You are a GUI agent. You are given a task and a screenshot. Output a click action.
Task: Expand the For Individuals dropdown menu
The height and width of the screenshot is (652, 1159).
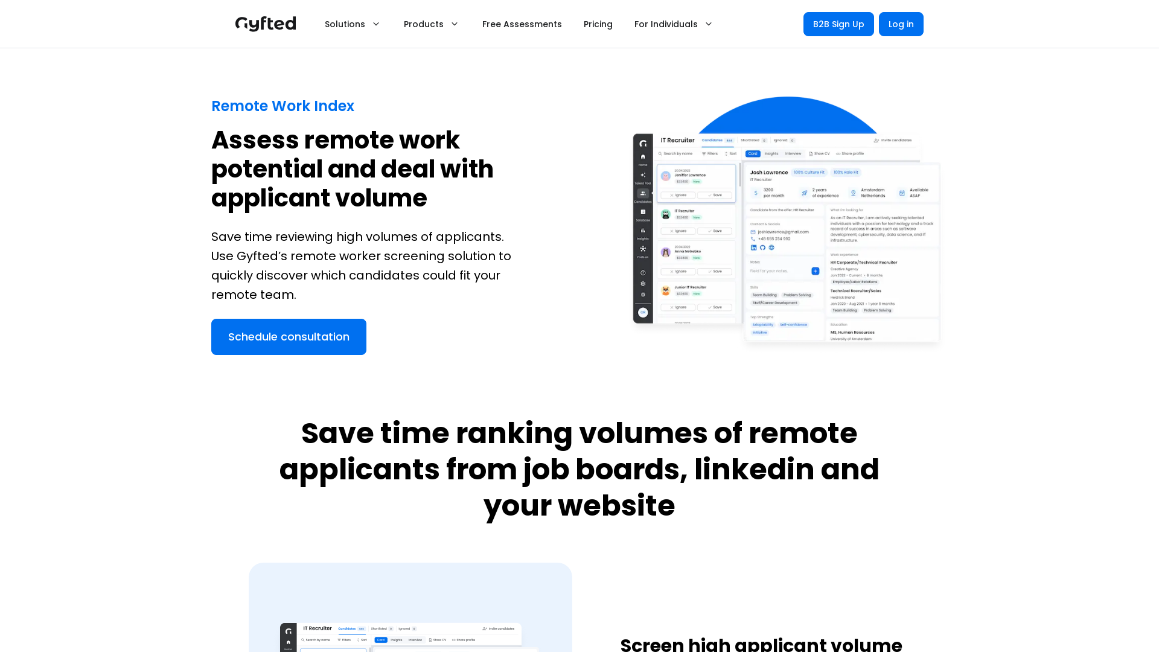(x=672, y=24)
